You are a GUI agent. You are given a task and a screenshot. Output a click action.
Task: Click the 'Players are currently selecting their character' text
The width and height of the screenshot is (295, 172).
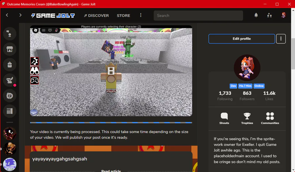(111, 27)
